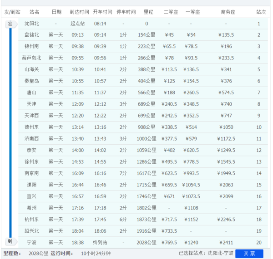This screenshot has height=259, width=273.
Task: Click the 日期 column header
Action: 56,12
